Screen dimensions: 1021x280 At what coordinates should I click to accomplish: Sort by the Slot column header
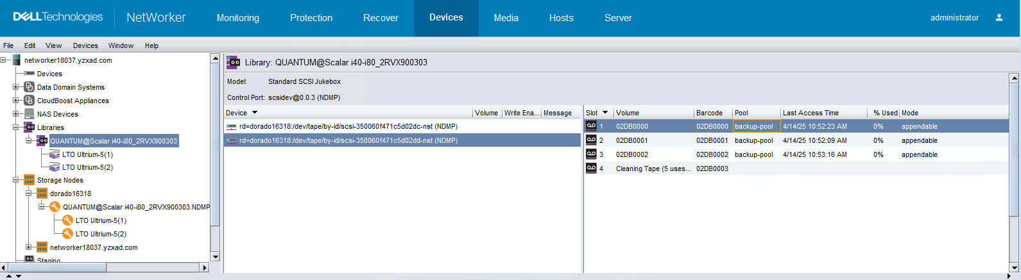(598, 113)
